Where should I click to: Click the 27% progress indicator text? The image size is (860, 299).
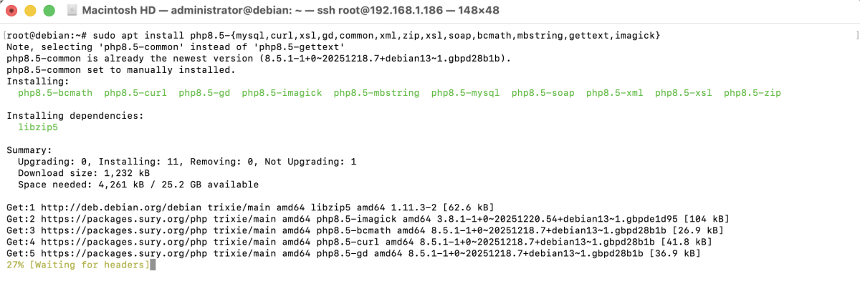coord(14,265)
